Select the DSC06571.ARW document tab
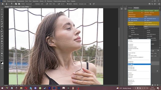161x90 pixels. 17,7
